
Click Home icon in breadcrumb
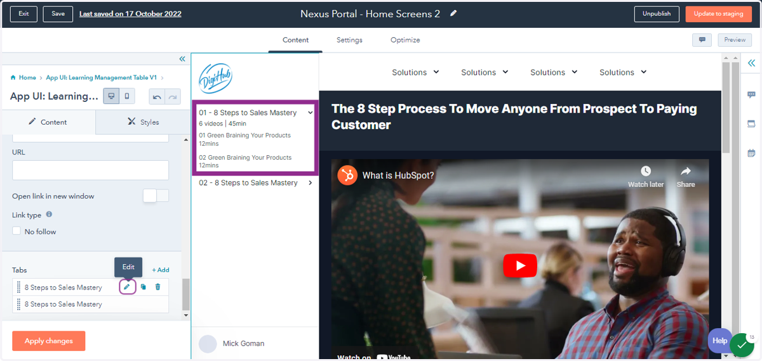pos(13,77)
